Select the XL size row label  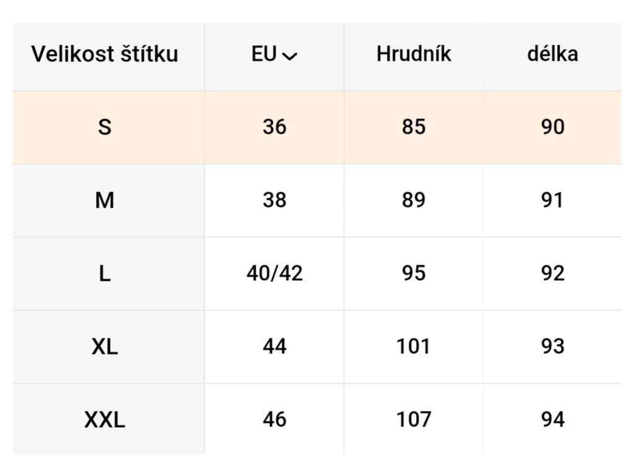click(x=105, y=347)
